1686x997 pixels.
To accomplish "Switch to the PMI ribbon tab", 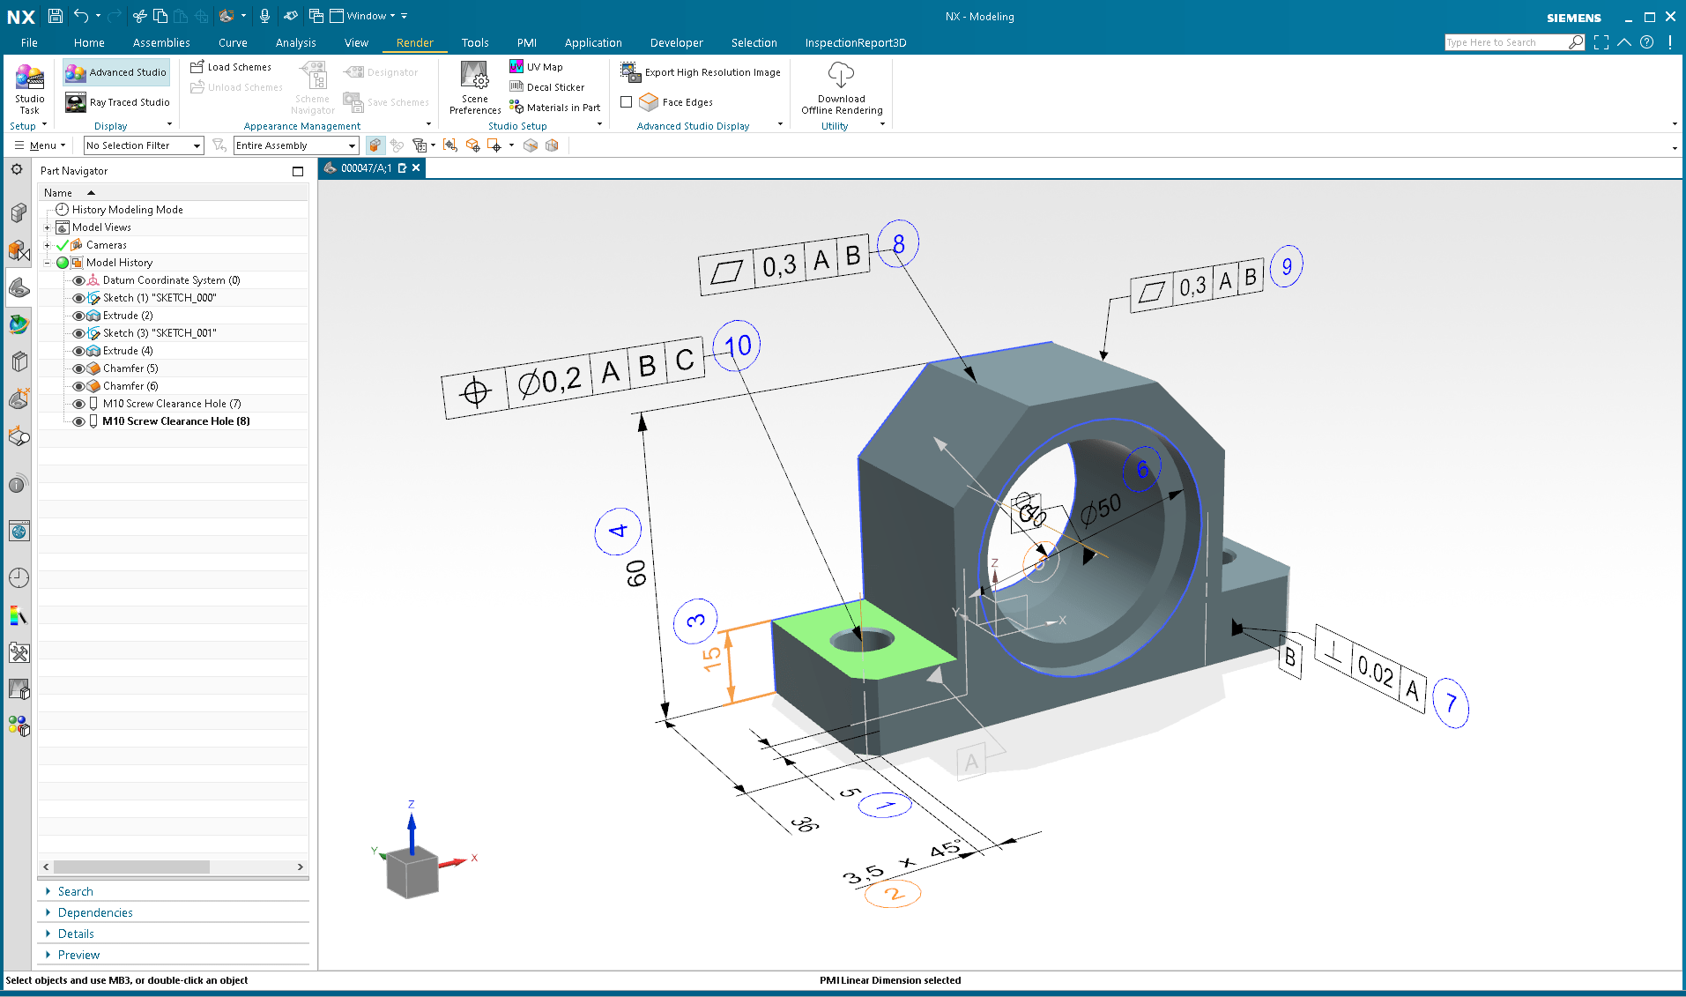I will tap(526, 42).
